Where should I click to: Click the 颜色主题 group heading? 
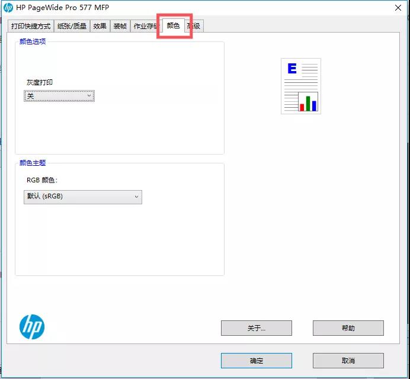coord(33,163)
